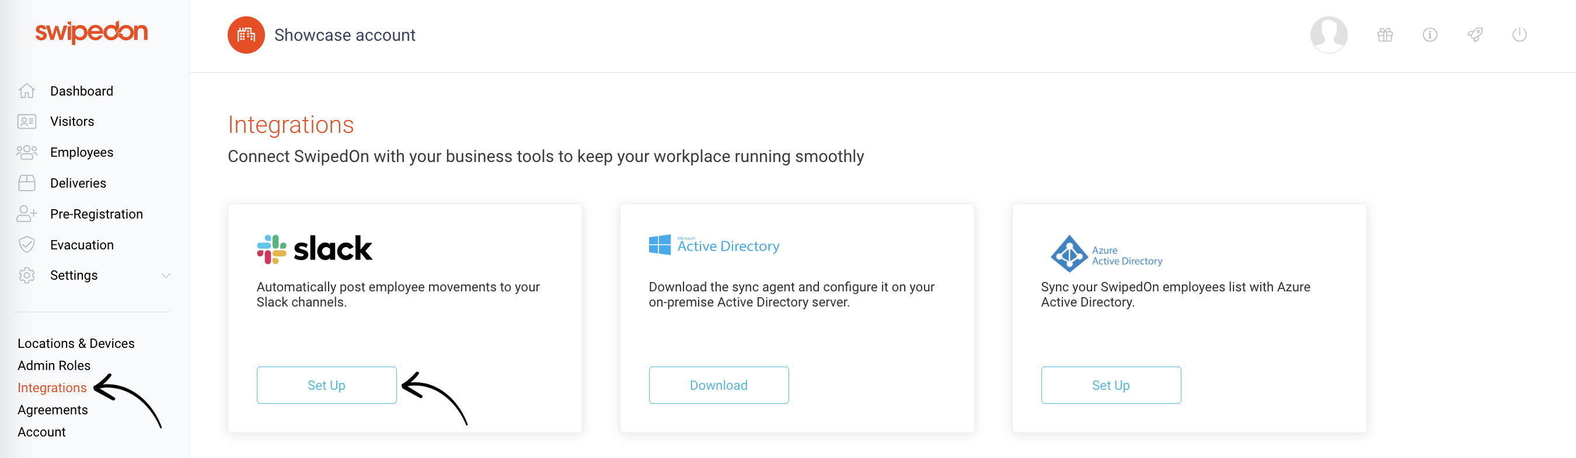Select Integrations in sidebar
The image size is (1576, 458).
tap(52, 387)
